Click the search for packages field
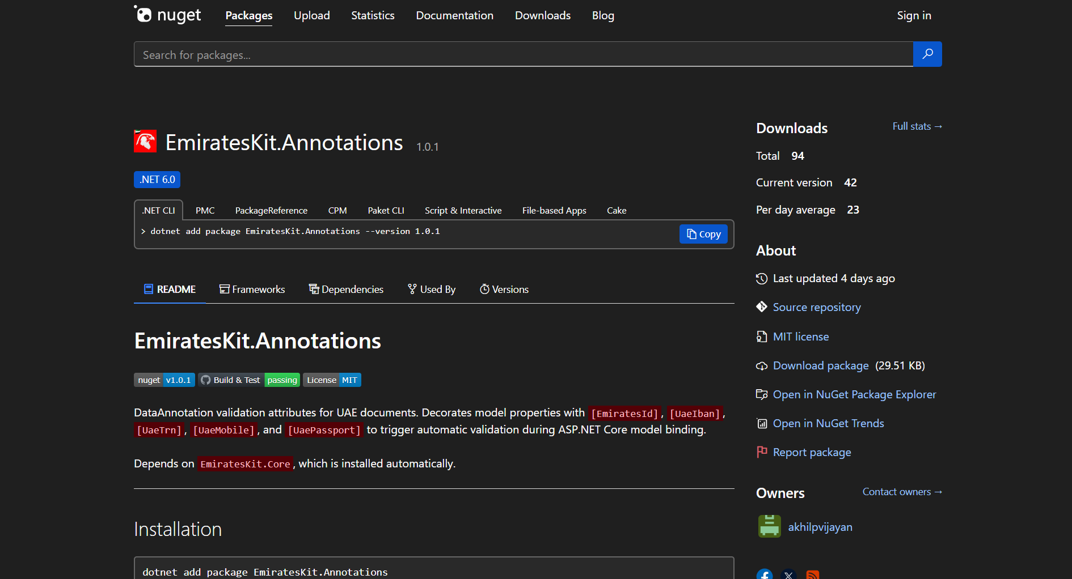 [510, 54]
